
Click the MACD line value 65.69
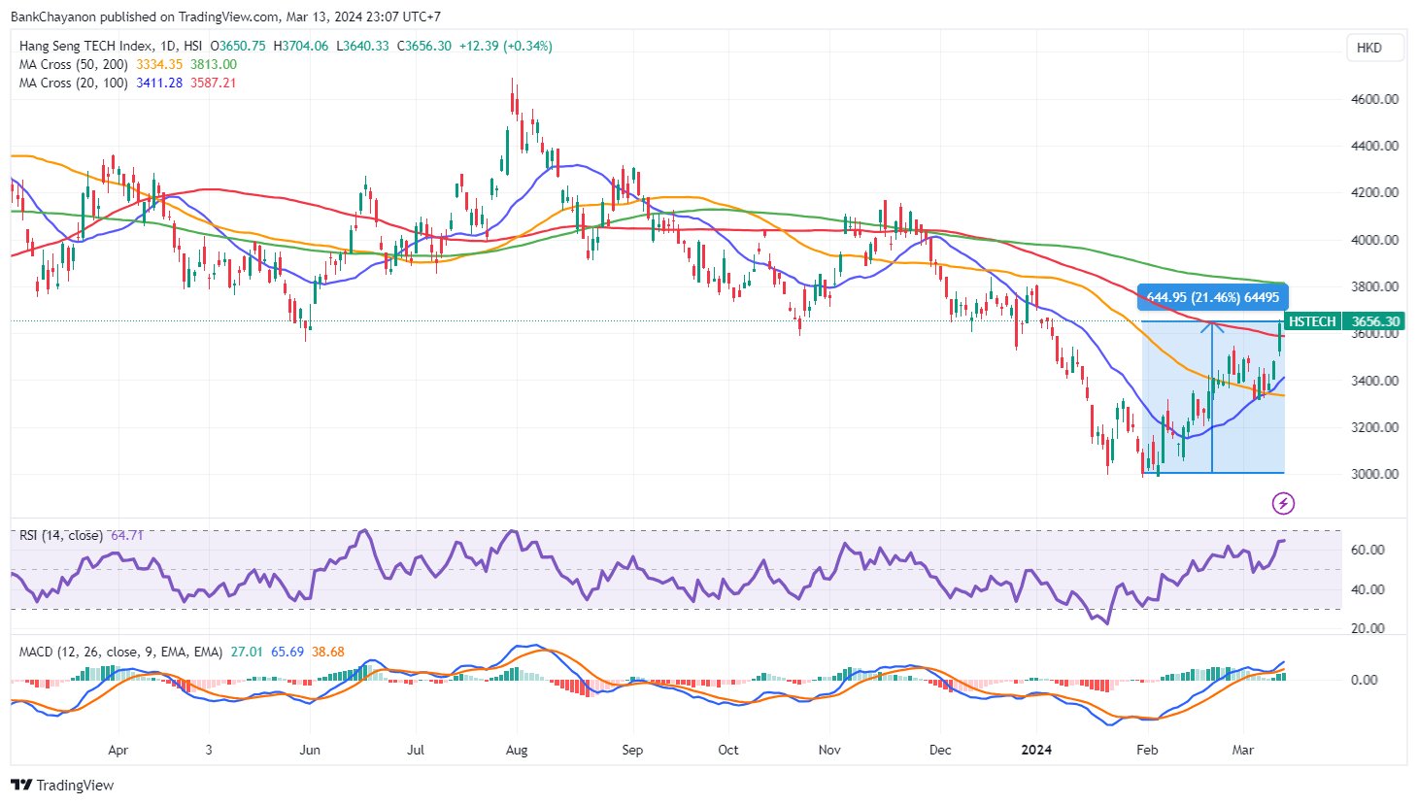[x=287, y=652]
